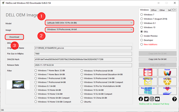
Task: Open the Twitter icon
Action: [x=146, y=99]
